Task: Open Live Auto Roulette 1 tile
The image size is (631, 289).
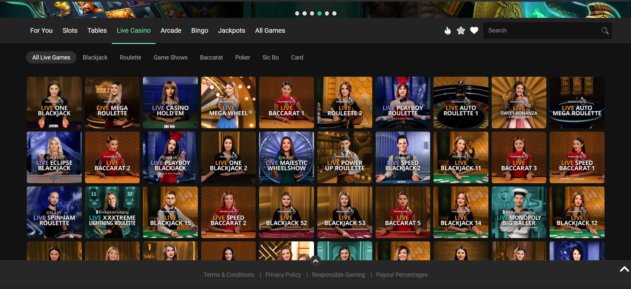Action: [x=461, y=103]
